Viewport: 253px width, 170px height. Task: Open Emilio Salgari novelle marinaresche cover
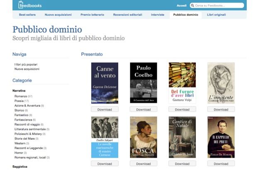click(105, 137)
